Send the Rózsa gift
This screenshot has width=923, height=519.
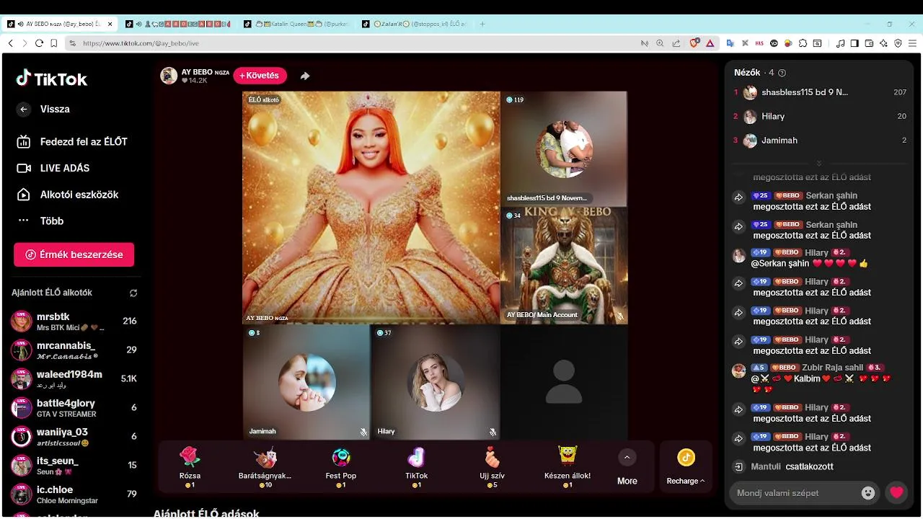[190, 466]
